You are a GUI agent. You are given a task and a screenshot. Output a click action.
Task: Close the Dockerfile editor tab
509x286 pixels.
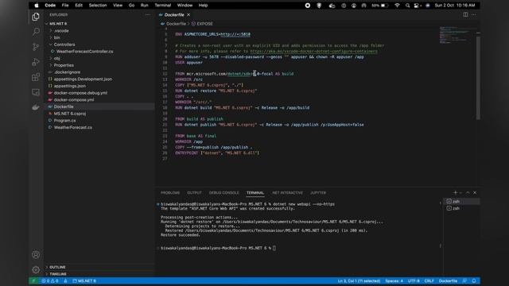pyautogui.click(x=188, y=14)
